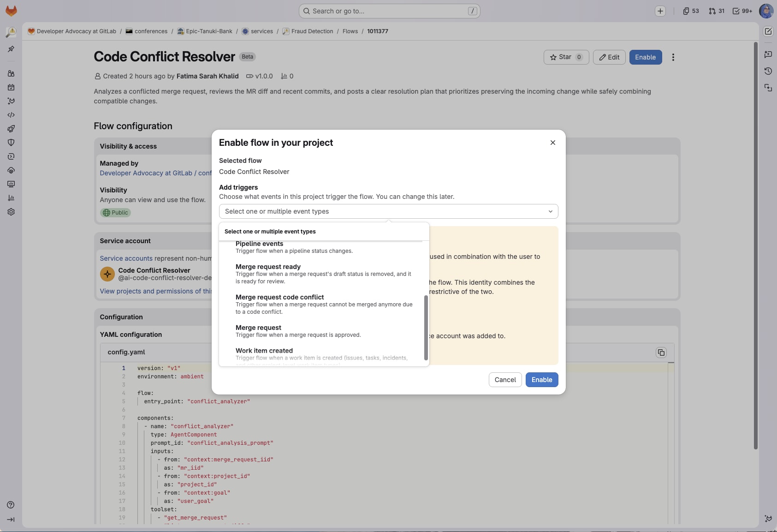Viewport: 777px width, 532px height.
Task: Select the Work item created trigger
Action: click(324, 355)
